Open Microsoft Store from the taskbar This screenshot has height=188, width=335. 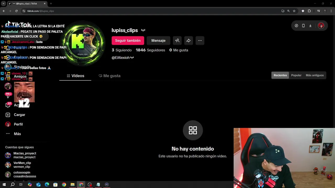pos(55,185)
